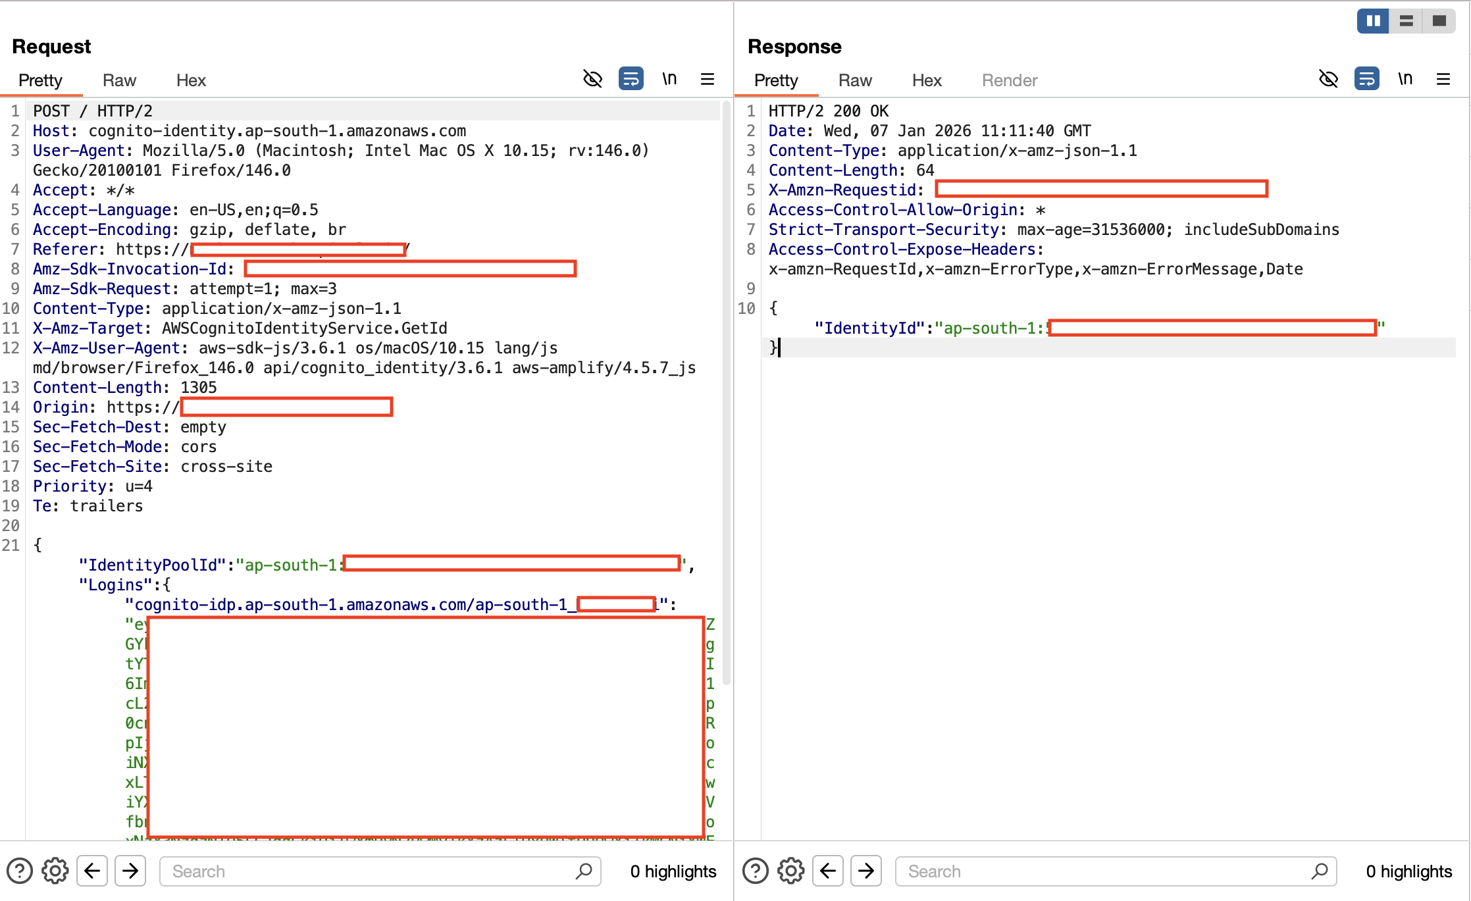
Task: Switch to Request Pretty tab
Action: (x=40, y=80)
